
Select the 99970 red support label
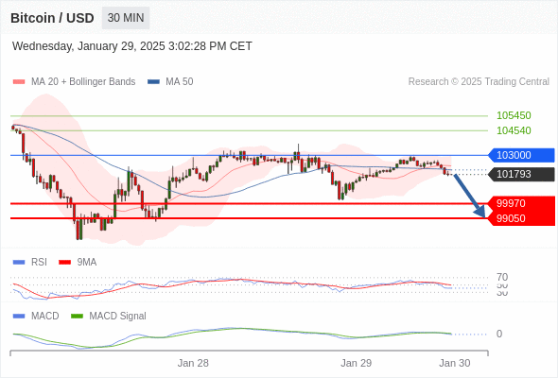point(521,203)
